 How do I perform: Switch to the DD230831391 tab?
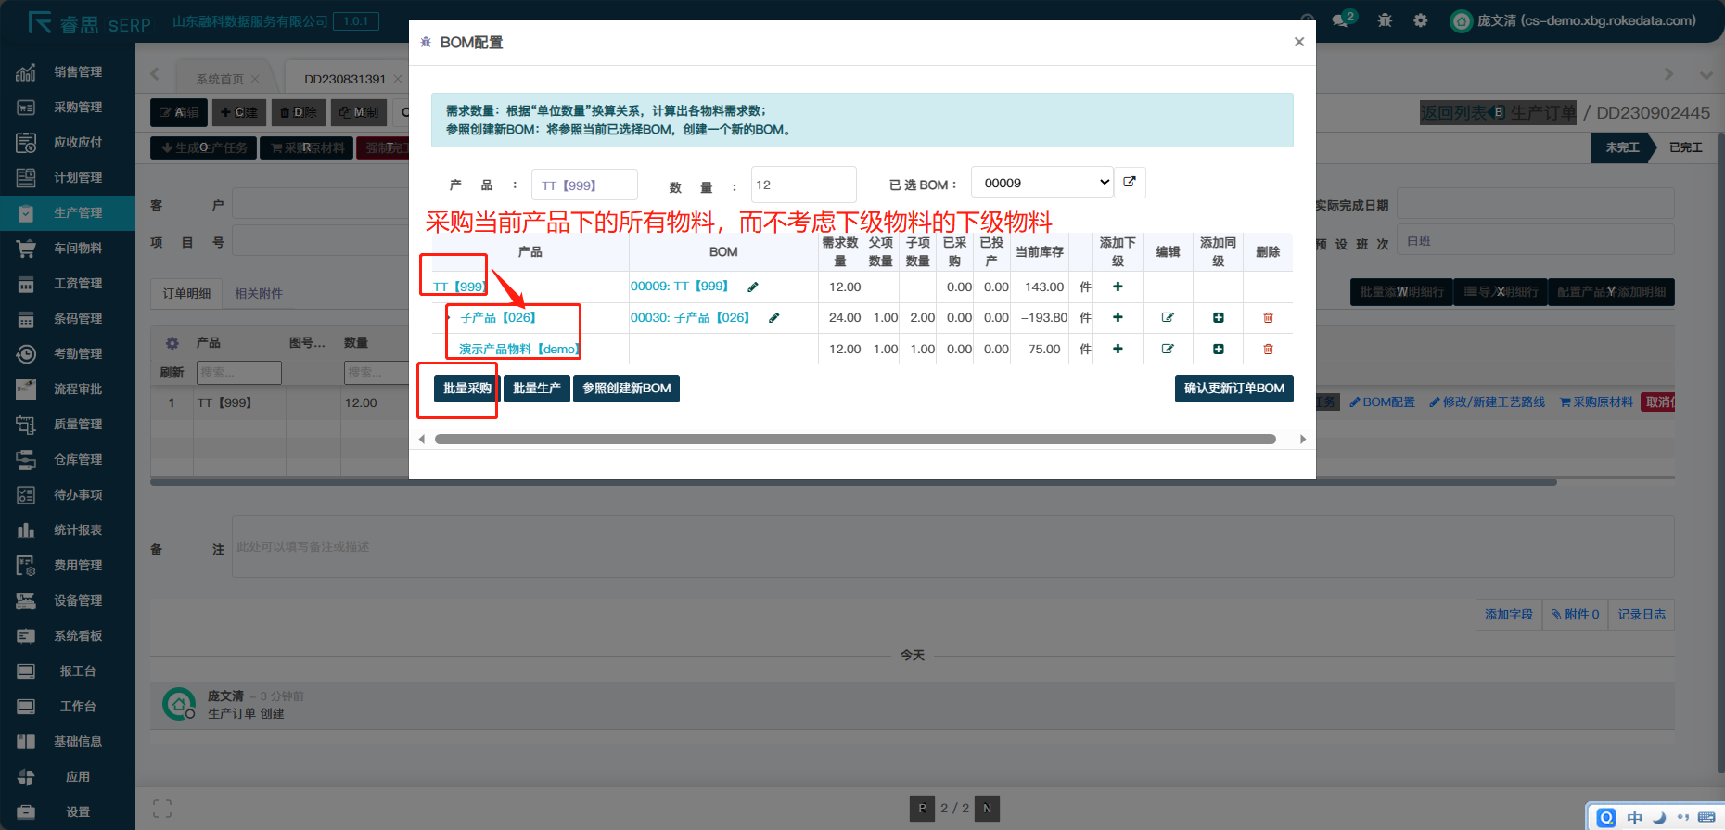344,79
